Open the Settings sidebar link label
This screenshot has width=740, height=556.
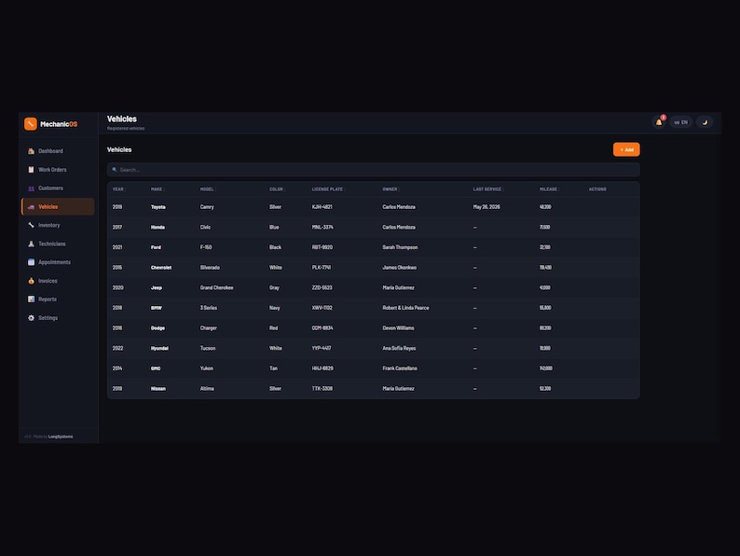pyautogui.click(x=48, y=318)
